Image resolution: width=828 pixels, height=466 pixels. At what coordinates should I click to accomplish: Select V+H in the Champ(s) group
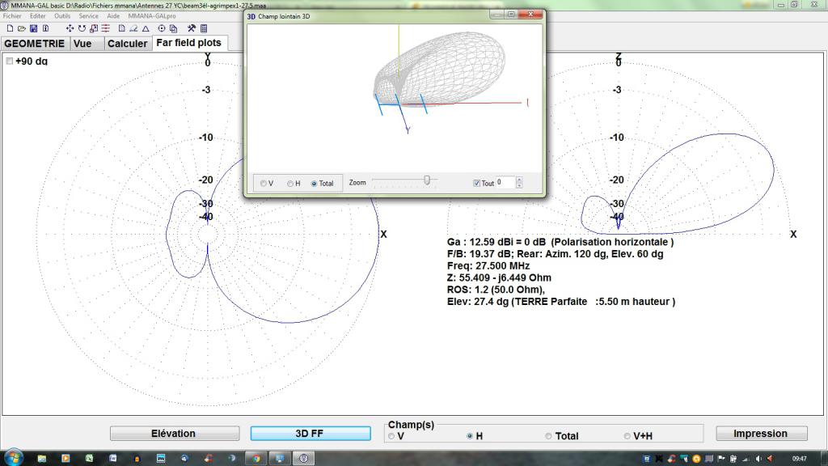627,436
